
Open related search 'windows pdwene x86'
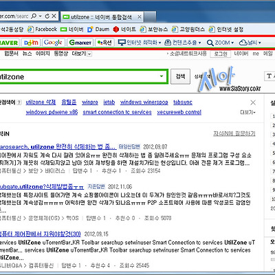coord(52,112)
